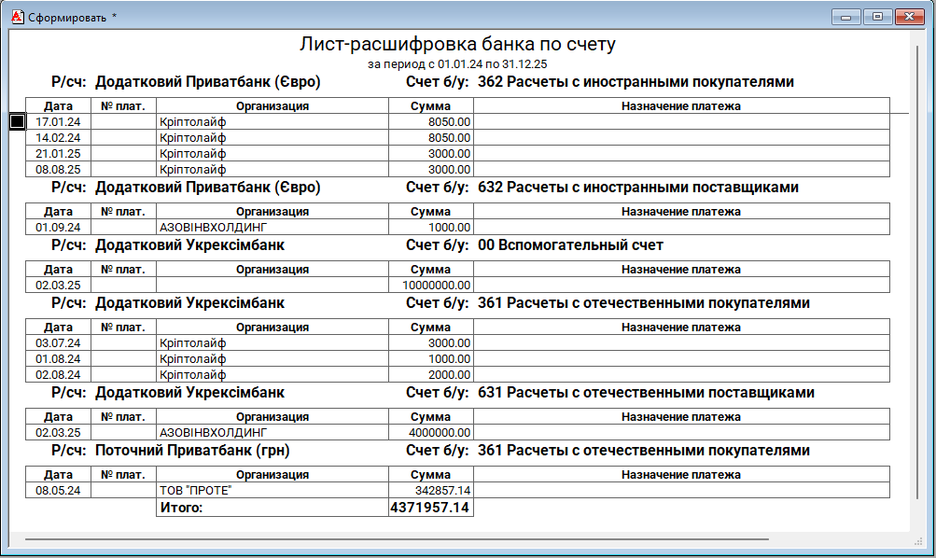Select the date cell 14.02.24

click(58, 138)
